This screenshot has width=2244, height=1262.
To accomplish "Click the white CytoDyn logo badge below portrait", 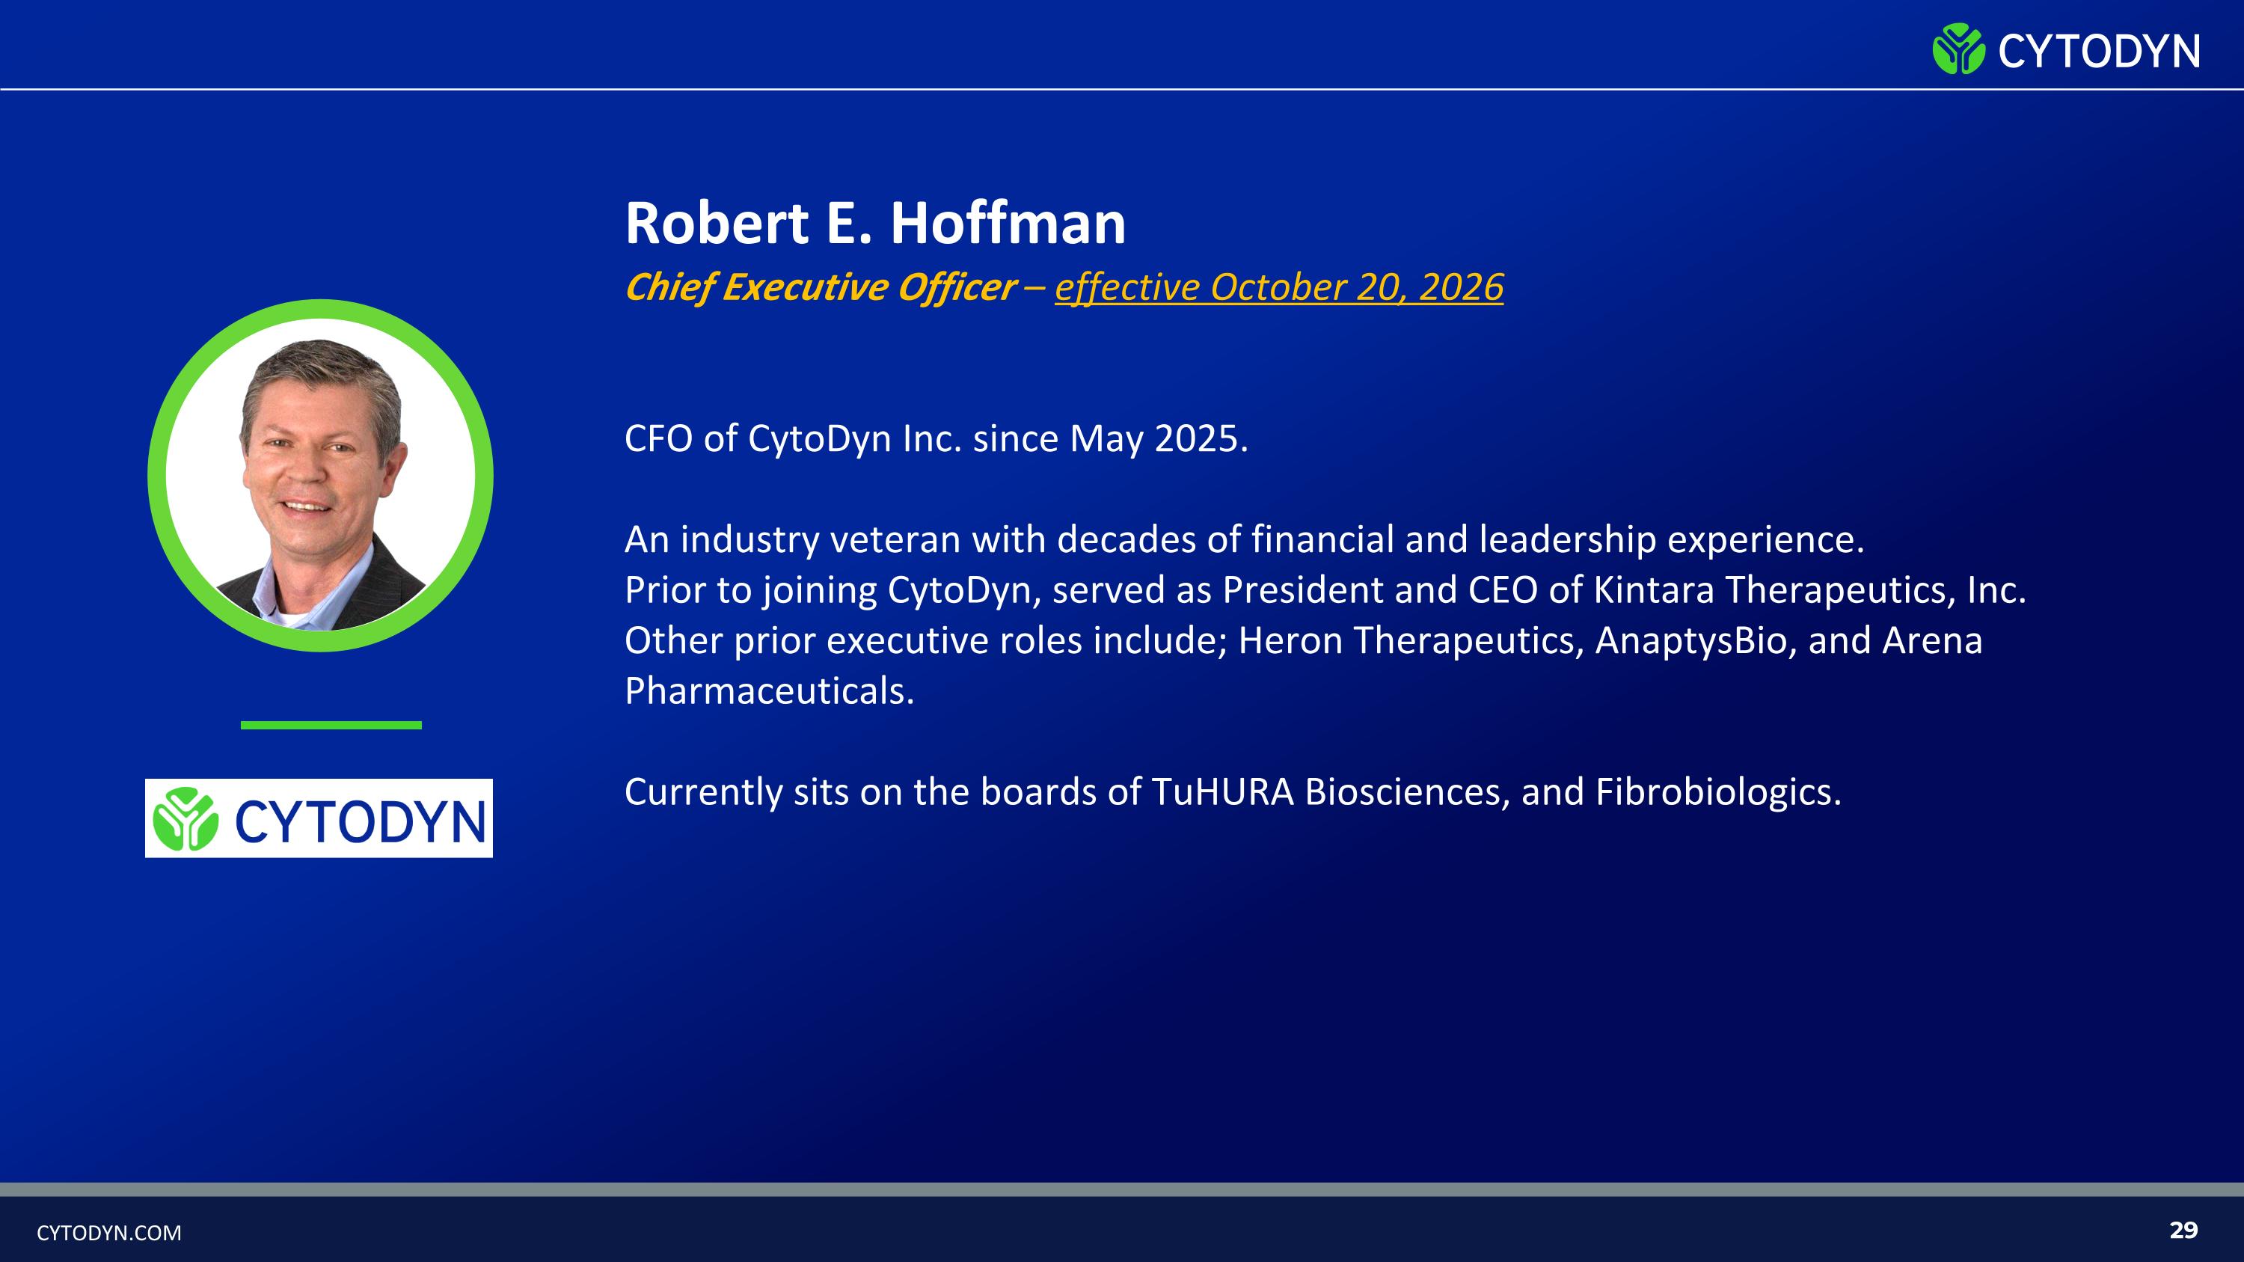I will click(x=319, y=818).
